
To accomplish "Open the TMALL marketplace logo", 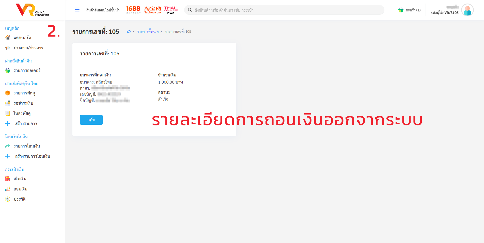I will 171,10.
